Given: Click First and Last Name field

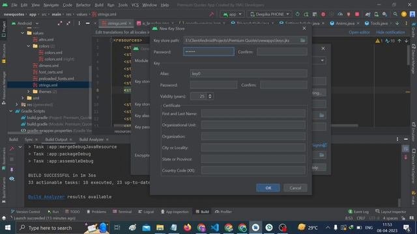Looking at the screenshot, I should point(253,114).
